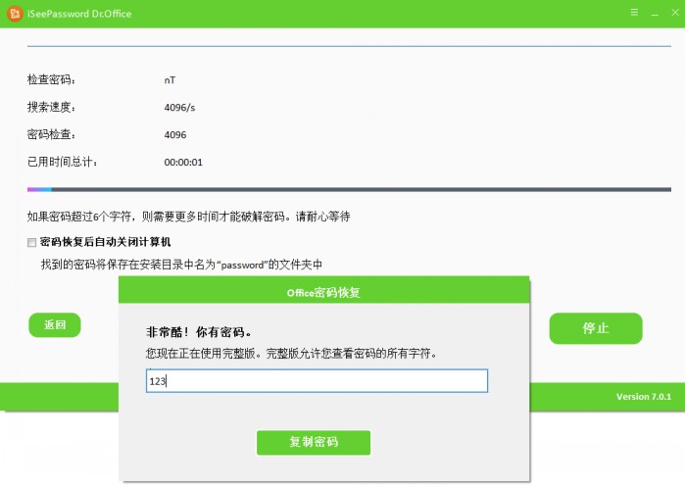Image resolution: width=685 pixels, height=486 pixels.
Task: Click the 检查密码 label
Action: 51,79
